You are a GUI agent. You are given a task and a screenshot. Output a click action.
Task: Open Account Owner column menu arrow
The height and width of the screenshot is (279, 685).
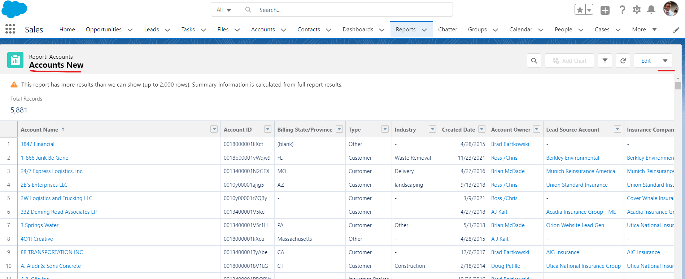coord(537,129)
